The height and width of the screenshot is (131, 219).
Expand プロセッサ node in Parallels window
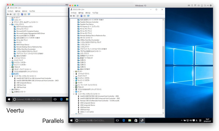point(74,87)
